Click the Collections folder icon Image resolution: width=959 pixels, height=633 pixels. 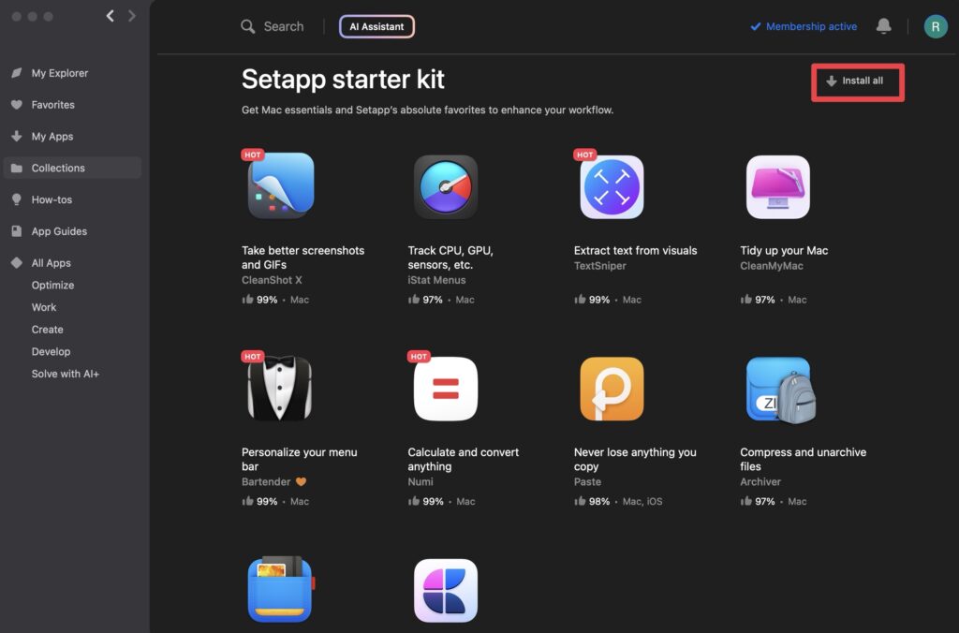click(x=17, y=168)
